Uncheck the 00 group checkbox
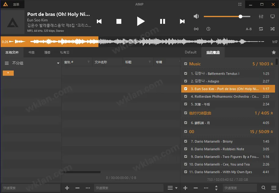The height and width of the screenshot is (193, 279). pos(185,131)
